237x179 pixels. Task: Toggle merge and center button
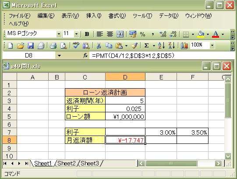coord(120,34)
